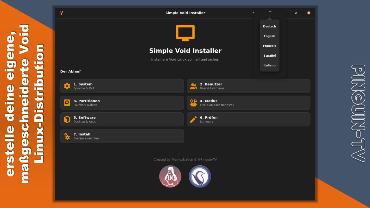The height and width of the screenshot is (208, 370).
Task: Click the orange monitor icon above the title
Action: 185,33
